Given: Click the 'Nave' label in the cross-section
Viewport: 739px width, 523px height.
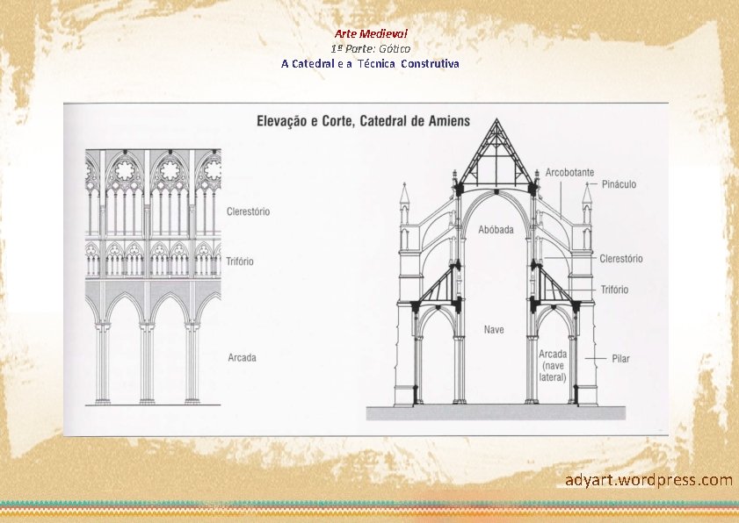Looking at the screenshot, I should 494,330.
